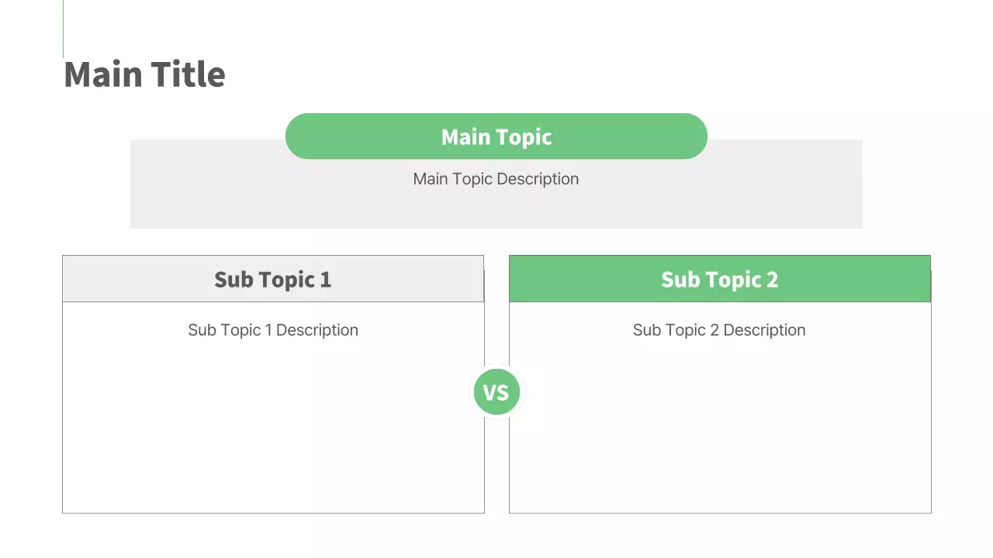This screenshot has width=993, height=558.
Task: Click the Sub Topic 1 Description text
Action: click(x=273, y=330)
